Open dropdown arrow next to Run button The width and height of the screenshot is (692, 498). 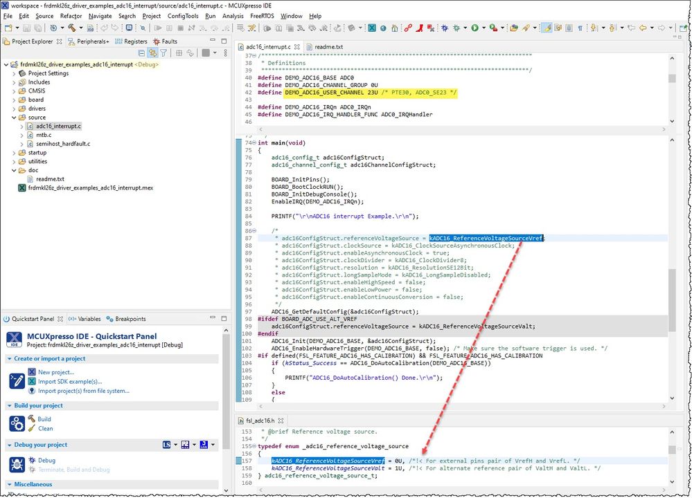coord(483,28)
